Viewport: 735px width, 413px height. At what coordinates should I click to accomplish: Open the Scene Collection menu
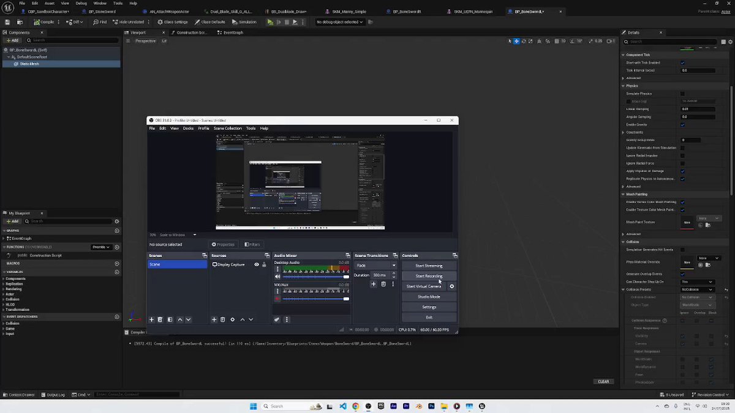pyautogui.click(x=228, y=128)
